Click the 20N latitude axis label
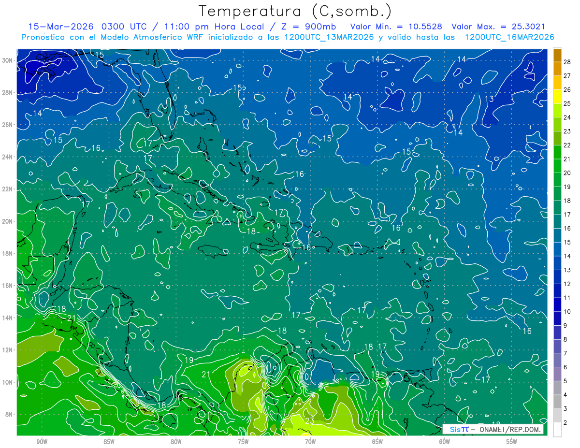The height and width of the screenshot is (448, 580). point(8,221)
